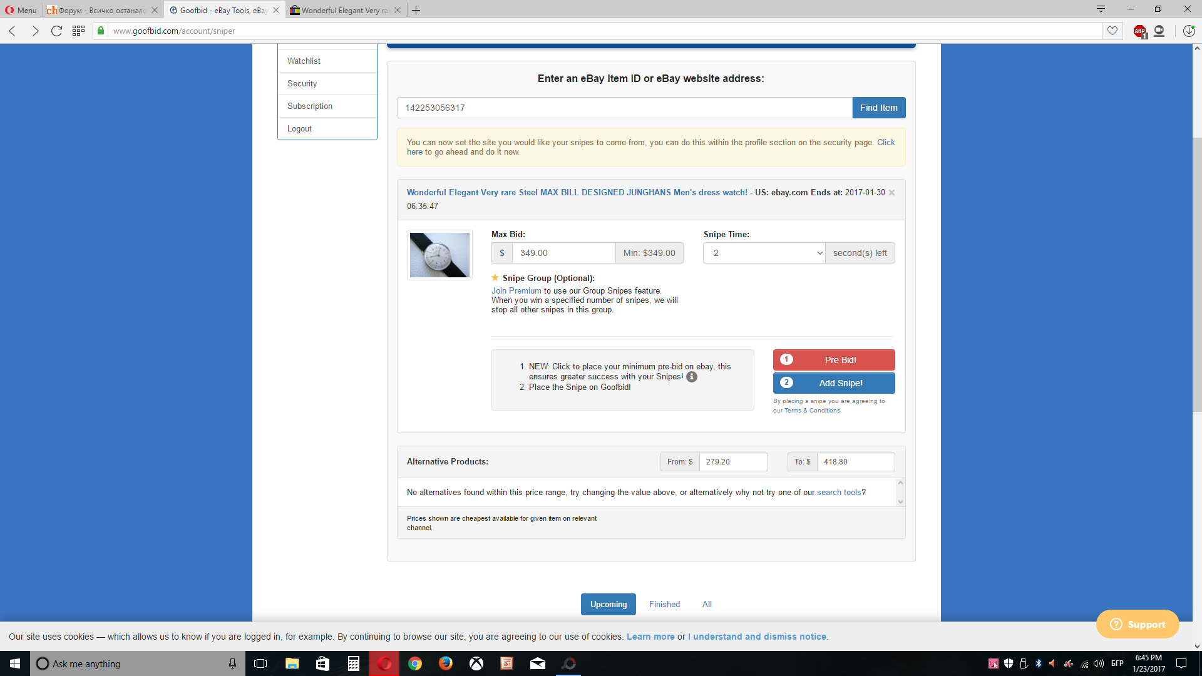Select the All snipes tab

[x=707, y=604]
